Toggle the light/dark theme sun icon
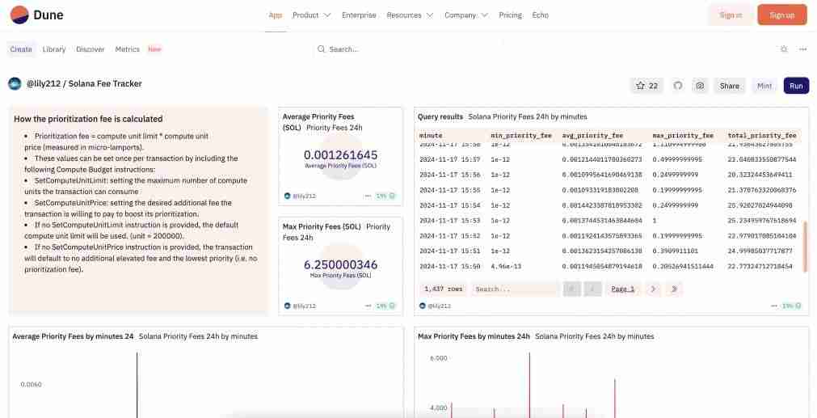817x418 pixels. coord(784,49)
